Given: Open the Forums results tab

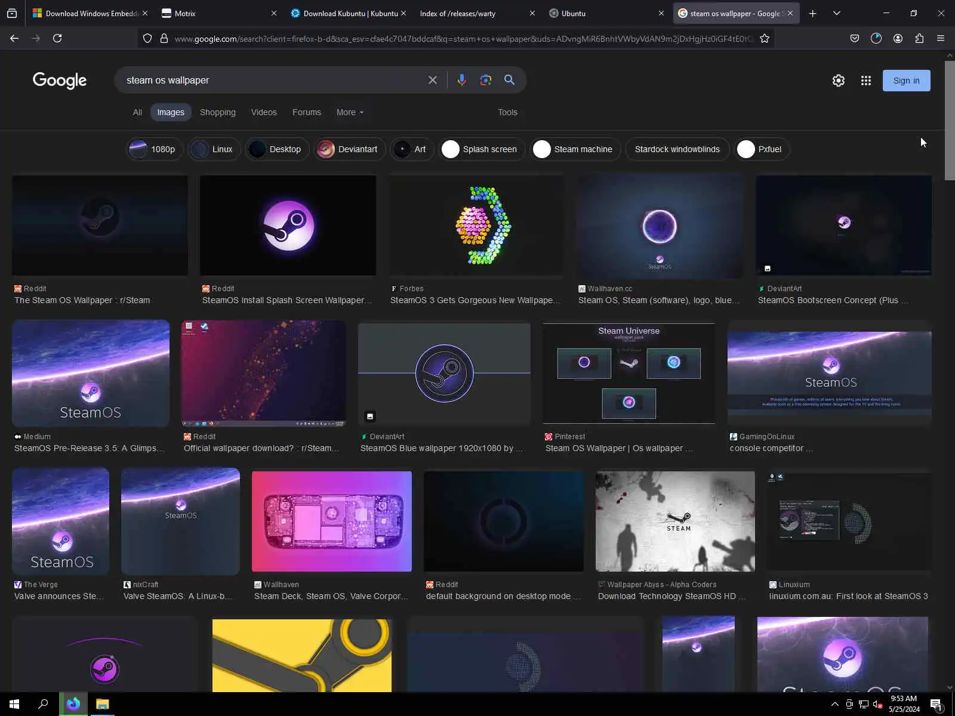Looking at the screenshot, I should [307, 112].
